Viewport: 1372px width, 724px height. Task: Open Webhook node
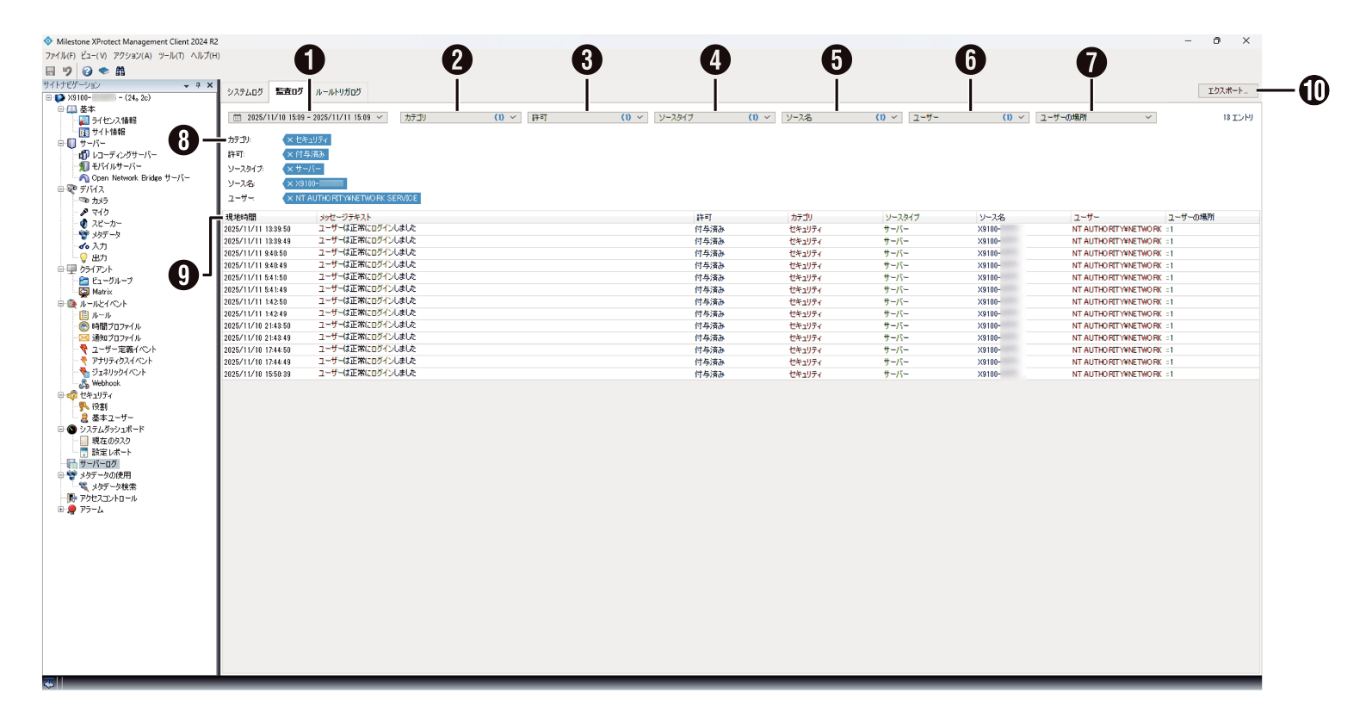106,383
